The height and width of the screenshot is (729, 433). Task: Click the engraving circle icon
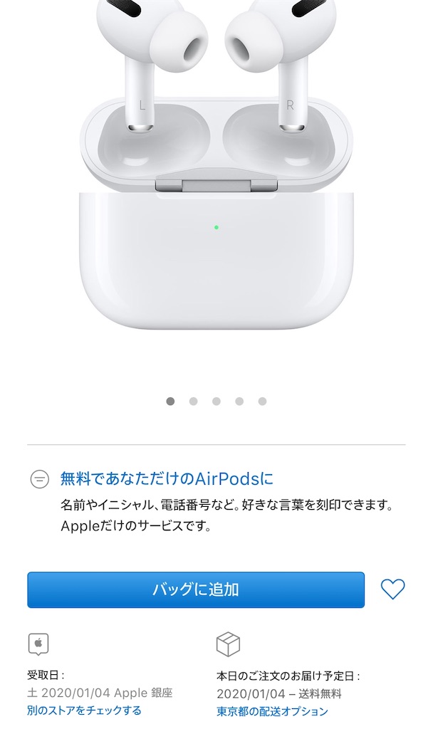tap(40, 479)
